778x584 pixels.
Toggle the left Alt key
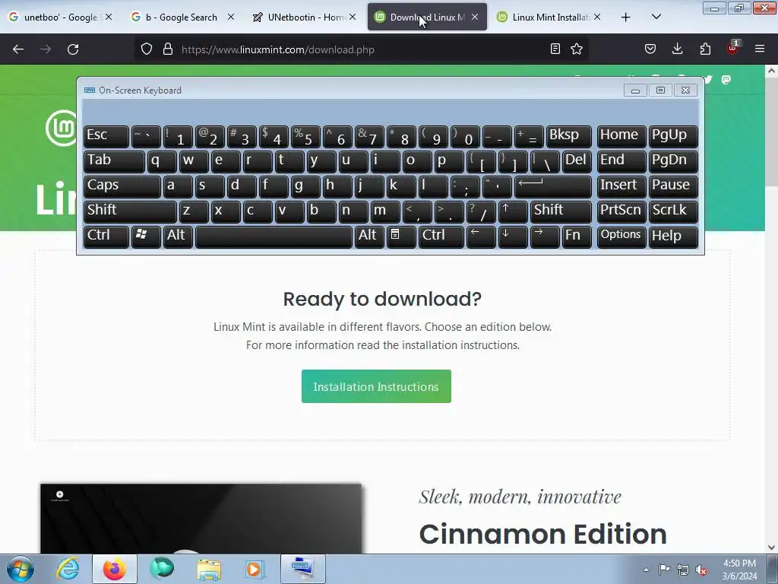(178, 237)
